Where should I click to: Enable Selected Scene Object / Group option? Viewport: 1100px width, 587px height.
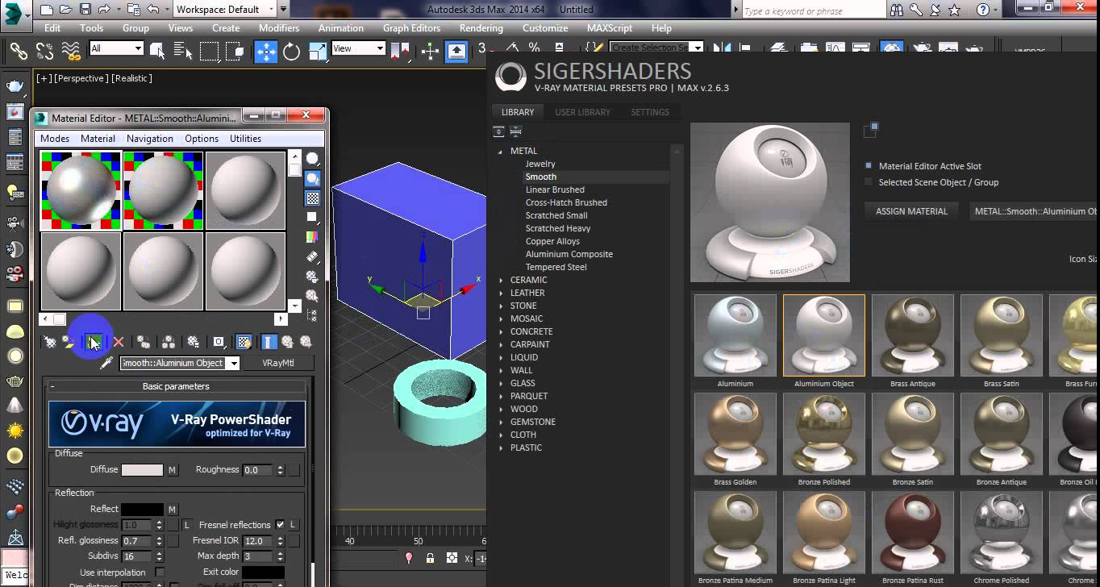[x=869, y=182]
